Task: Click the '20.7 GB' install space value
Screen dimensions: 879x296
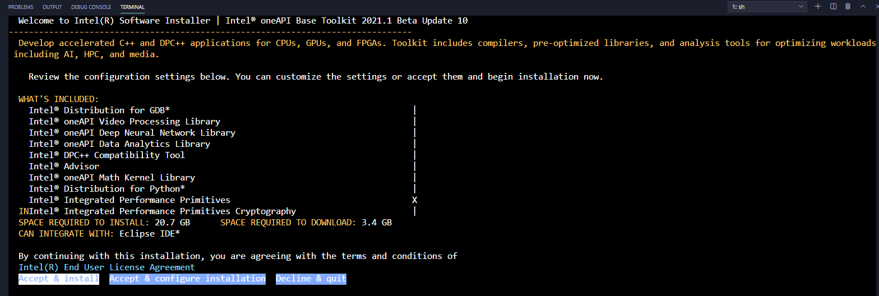Action: point(172,223)
